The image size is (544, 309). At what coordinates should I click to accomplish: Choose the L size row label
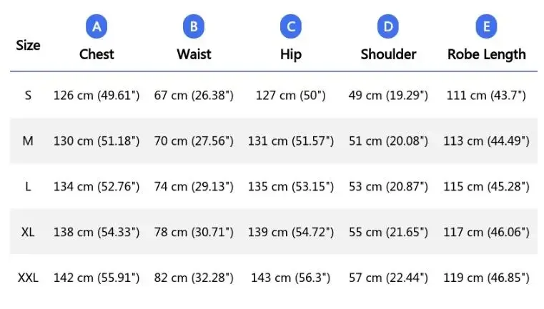(28, 186)
